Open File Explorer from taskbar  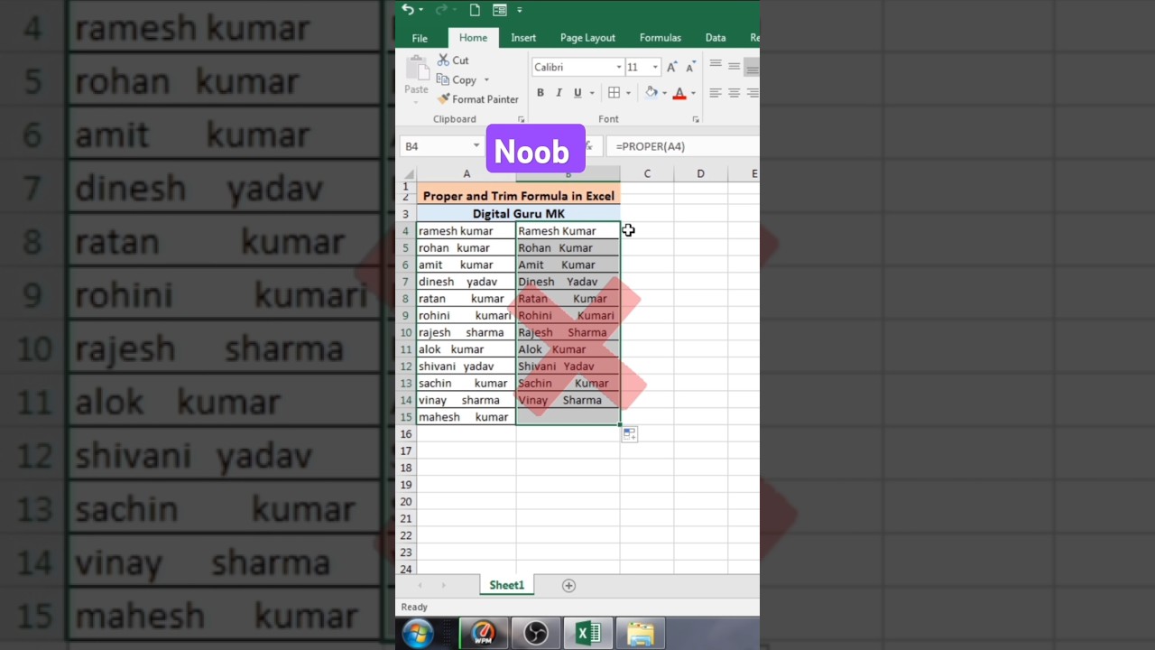641,634
